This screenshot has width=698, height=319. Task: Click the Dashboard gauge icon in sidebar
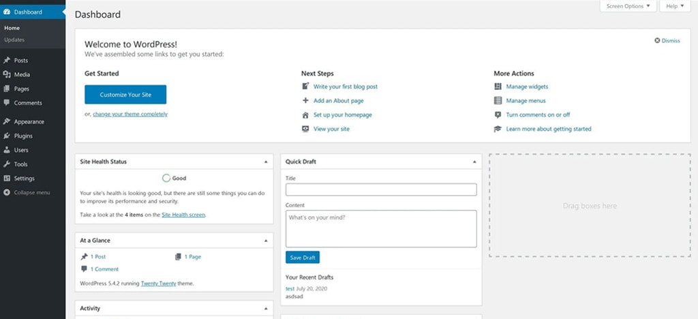7,12
